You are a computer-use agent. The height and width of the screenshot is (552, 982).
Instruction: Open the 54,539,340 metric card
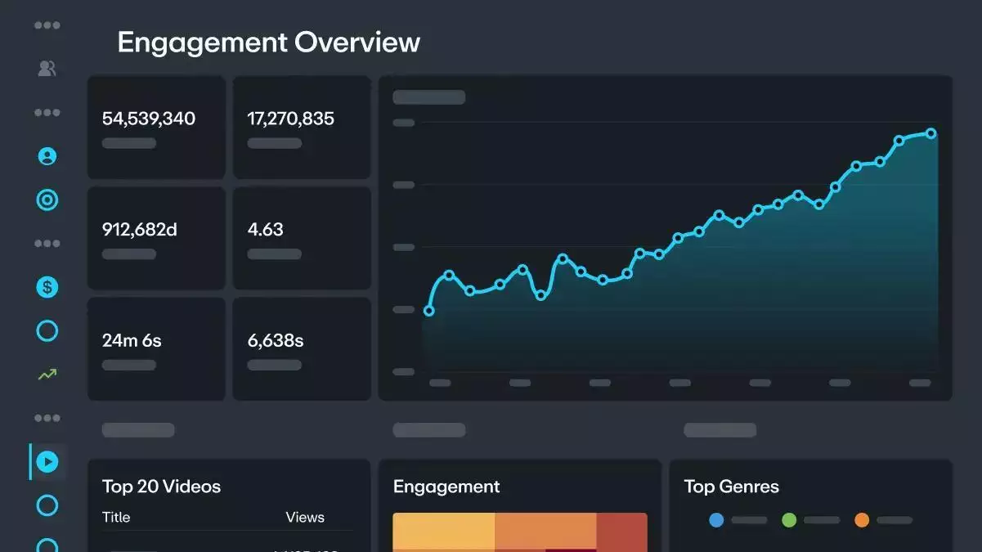click(156, 128)
